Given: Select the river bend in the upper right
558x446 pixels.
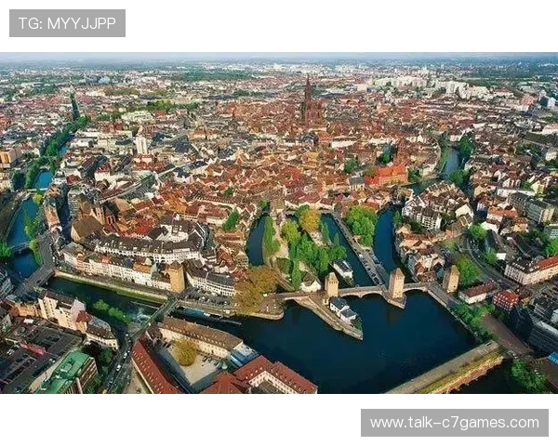Looking at the screenshot, I should tap(450, 163).
